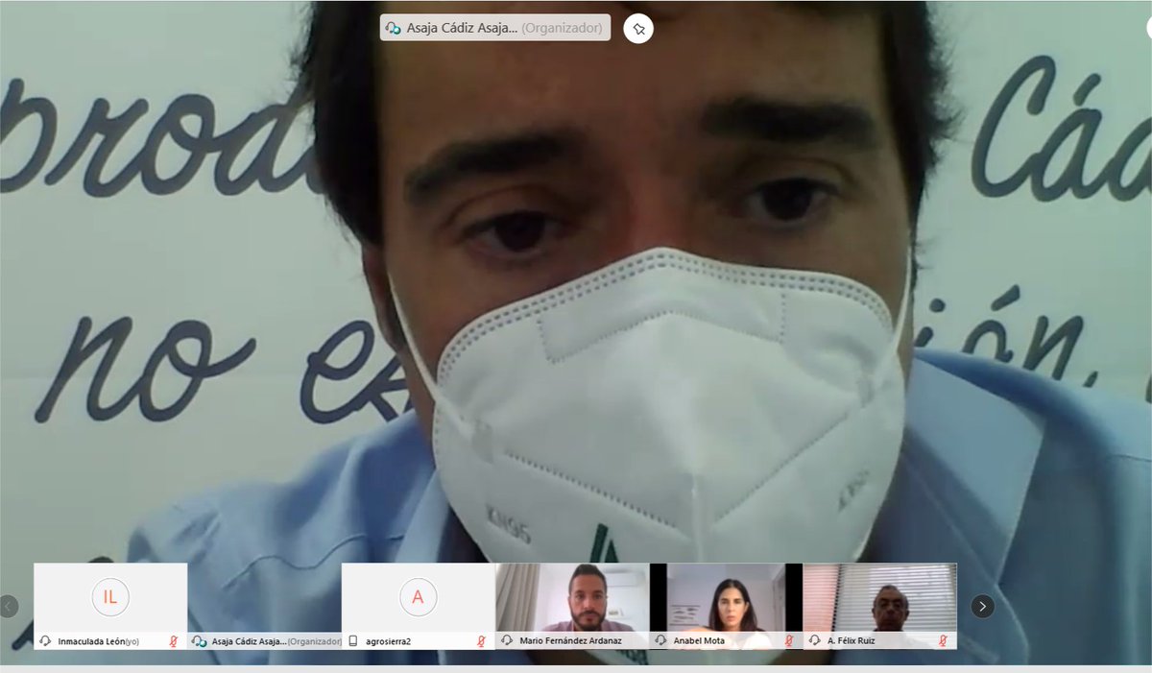Viewport: 1152px width, 673px height.
Task: Select the agrosierra2 participant tile
Action: pos(418,607)
